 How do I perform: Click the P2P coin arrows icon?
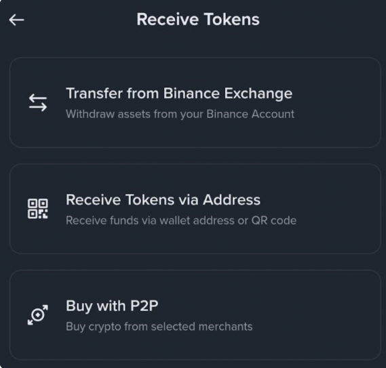point(38,315)
